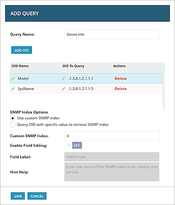Screen dimensions: 175x205
Task: Click the ADD OID button
Action: point(22,50)
